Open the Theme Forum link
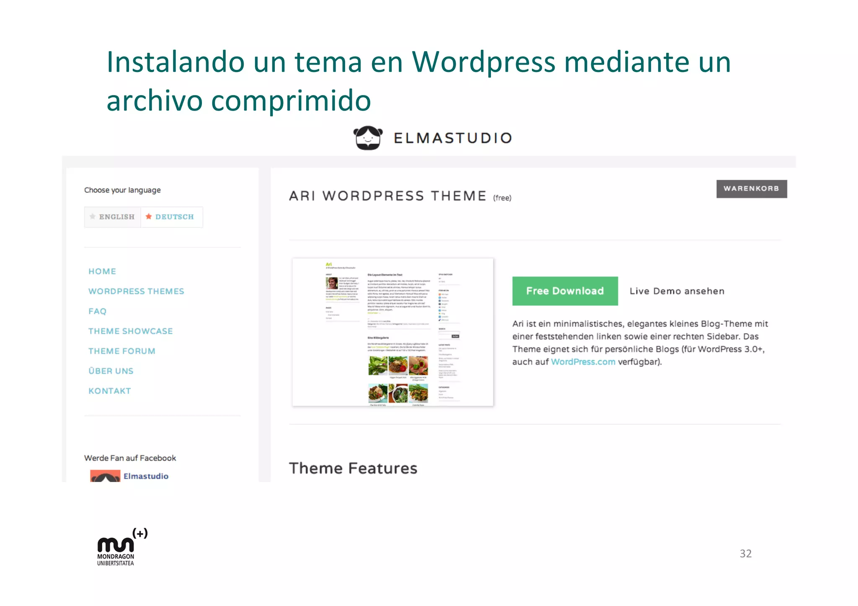The image size is (858, 606). click(121, 351)
